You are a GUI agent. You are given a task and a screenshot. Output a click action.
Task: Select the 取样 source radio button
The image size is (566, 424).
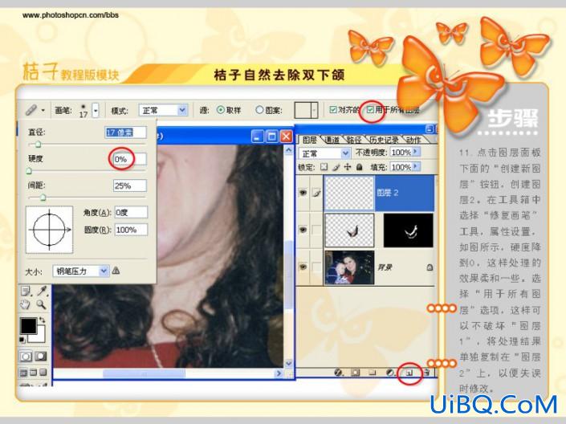click(x=220, y=109)
